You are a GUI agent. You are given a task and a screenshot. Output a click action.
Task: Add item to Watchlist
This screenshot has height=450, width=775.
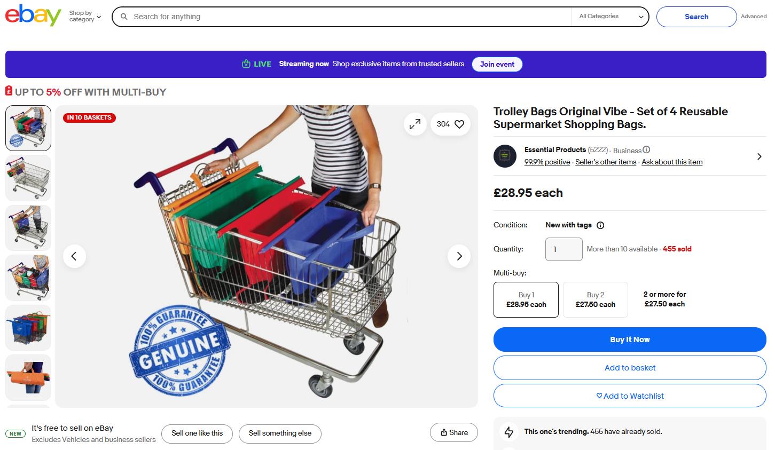(630, 396)
